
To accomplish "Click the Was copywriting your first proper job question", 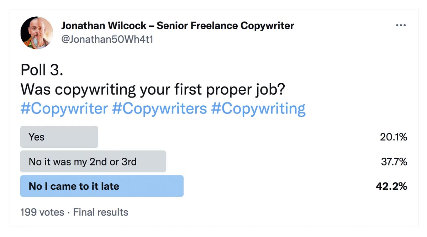I will (x=153, y=90).
